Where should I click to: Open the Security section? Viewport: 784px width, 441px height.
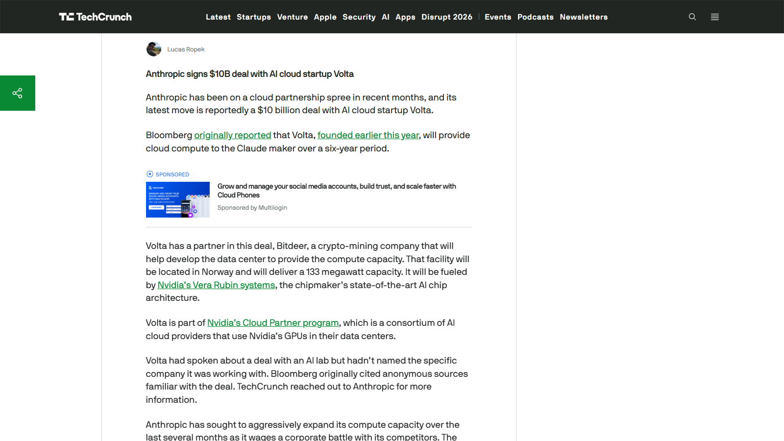tap(359, 17)
